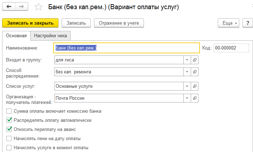
Task: Enable 'Сумма оплаты включает комиссию банка'
Action: coord(9,111)
